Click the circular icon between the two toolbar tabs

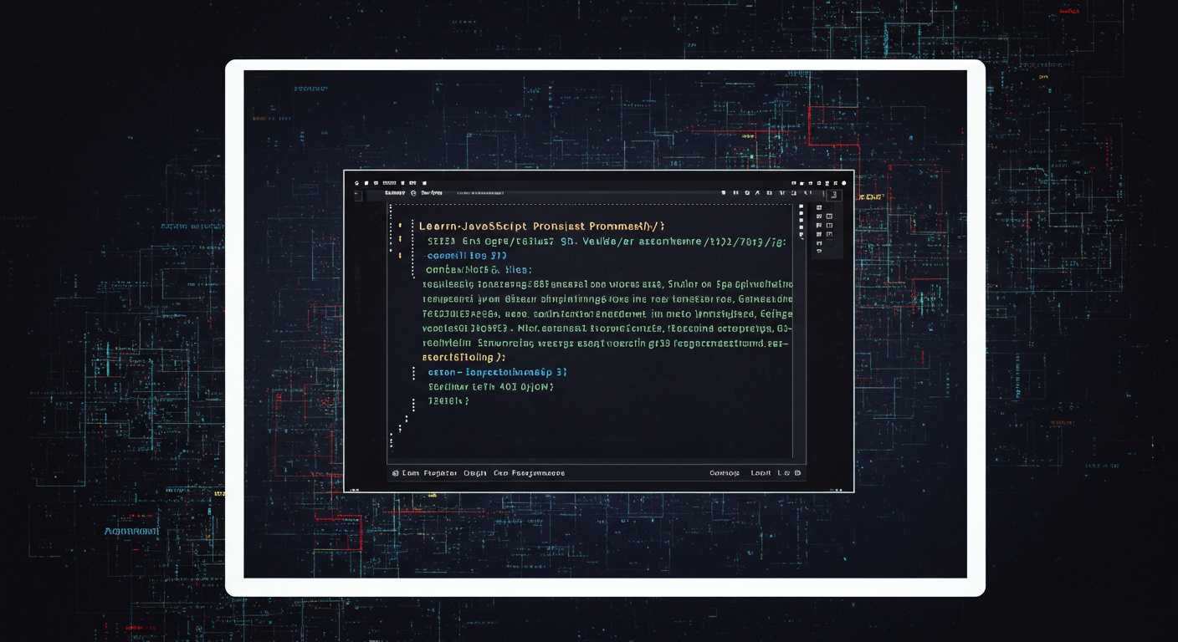point(413,193)
